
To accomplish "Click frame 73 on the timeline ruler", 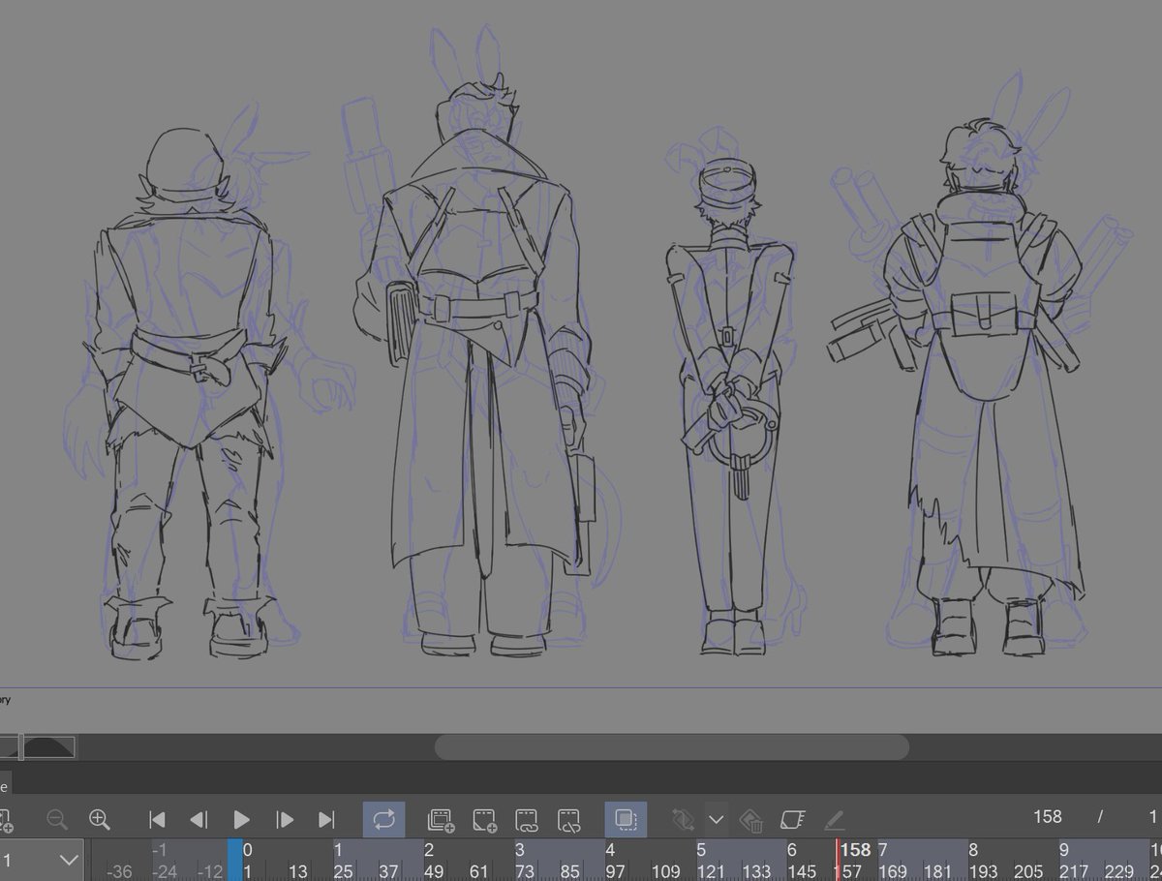I will point(524,871).
